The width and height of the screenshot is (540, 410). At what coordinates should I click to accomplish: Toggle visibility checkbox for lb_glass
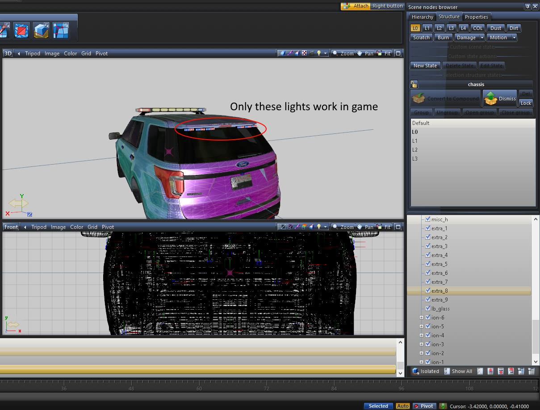[428, 309]
